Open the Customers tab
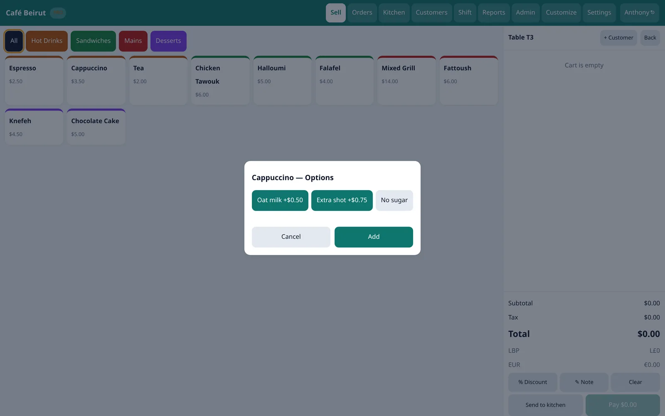Viewport: 665px width, 416px height. 431,13
